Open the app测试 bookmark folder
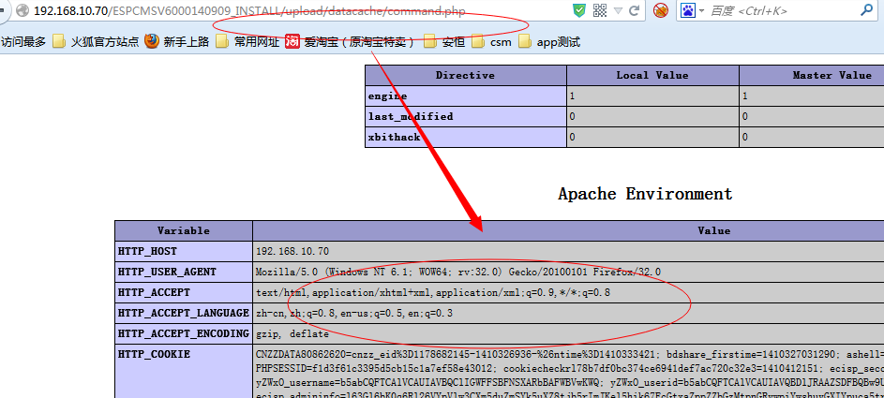884x398 pixels. click(549, 41)
